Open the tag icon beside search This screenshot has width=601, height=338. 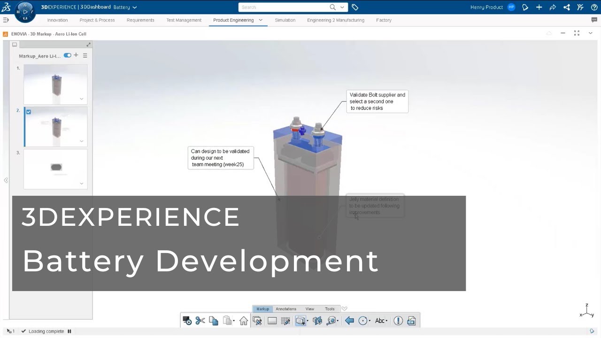point(355,7)
